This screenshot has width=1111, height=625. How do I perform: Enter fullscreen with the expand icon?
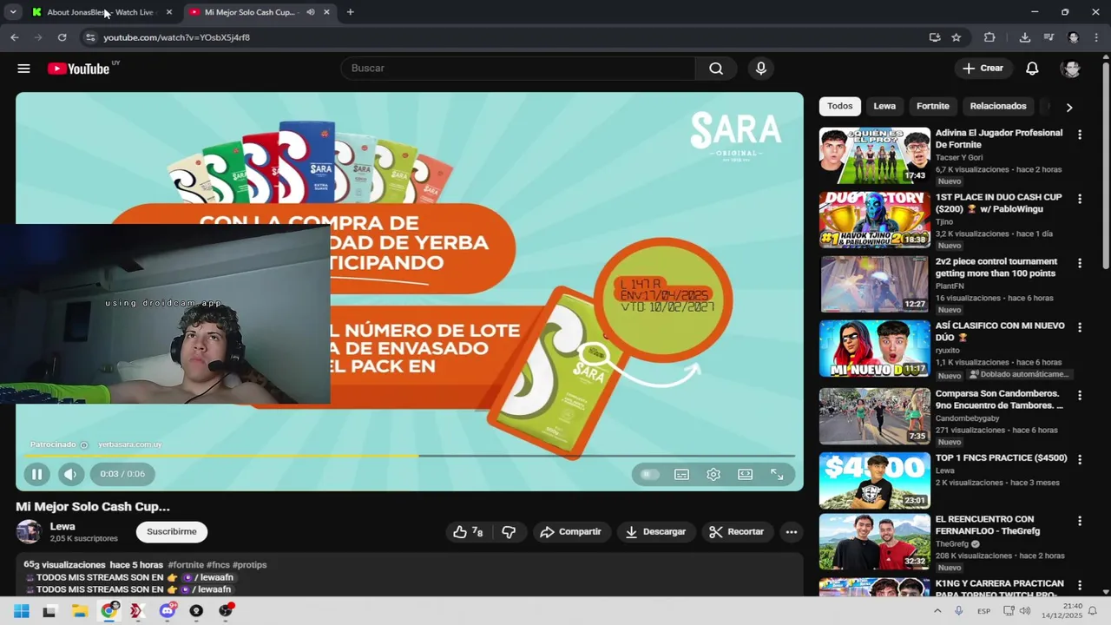777,474
